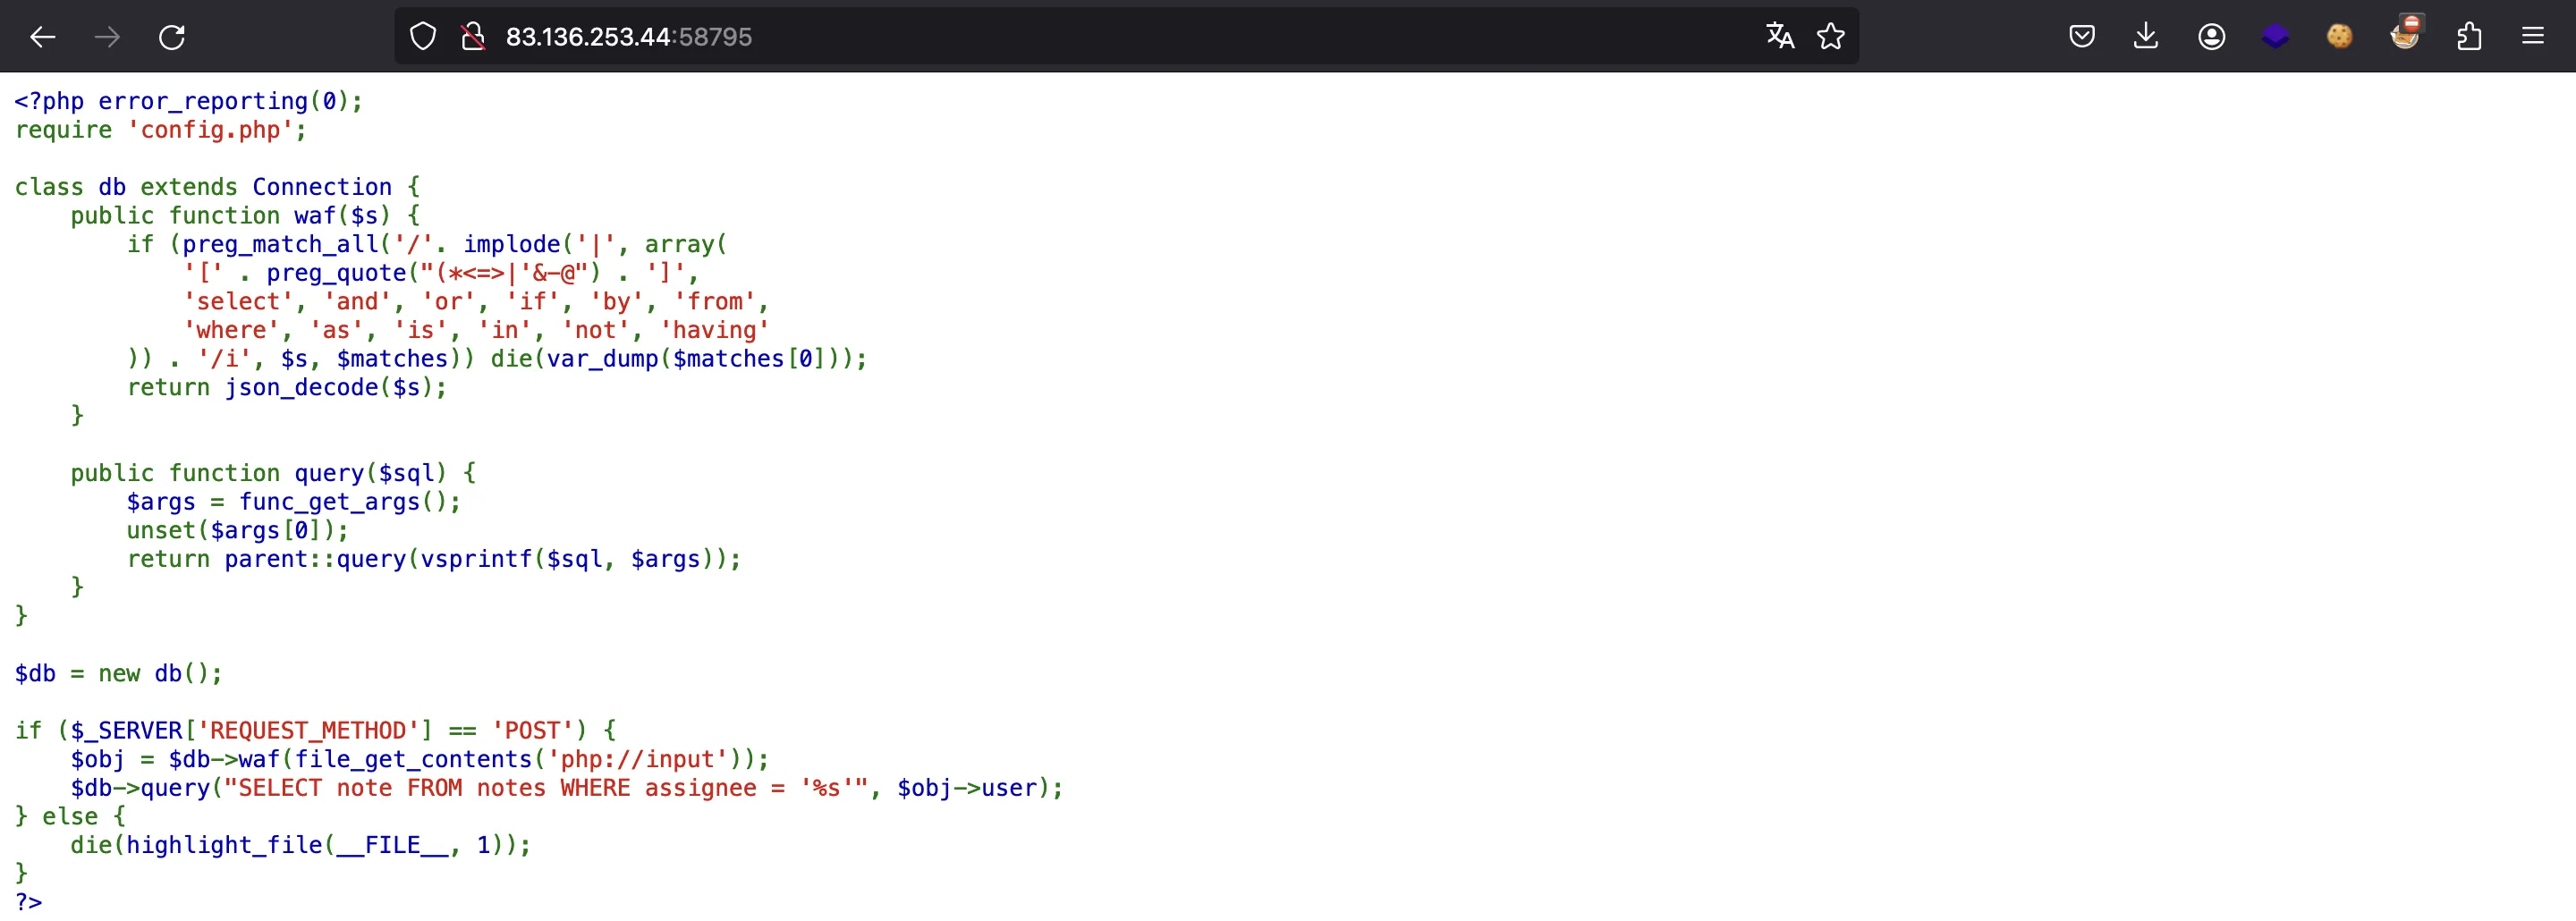This screenshot has height=921, width=2576.
Task: Open the cookie editor extension
Action: point(2340,37)
